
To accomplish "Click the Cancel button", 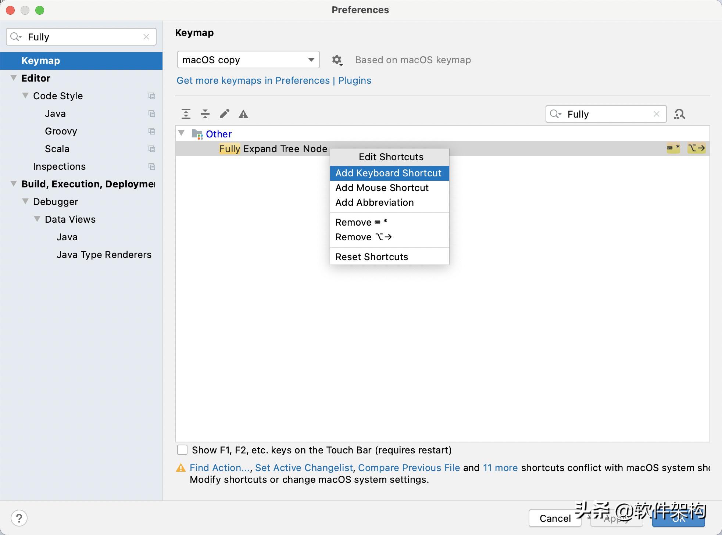I will 554,518.
